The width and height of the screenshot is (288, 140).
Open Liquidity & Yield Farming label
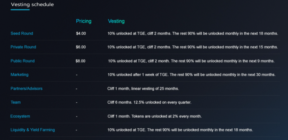pyautogui.click(x=33, y=130)
